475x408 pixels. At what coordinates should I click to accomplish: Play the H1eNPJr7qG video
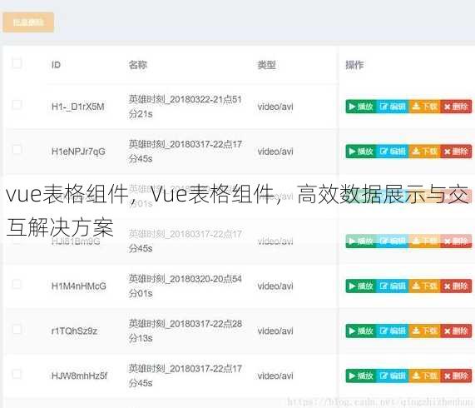pos(361,152)
